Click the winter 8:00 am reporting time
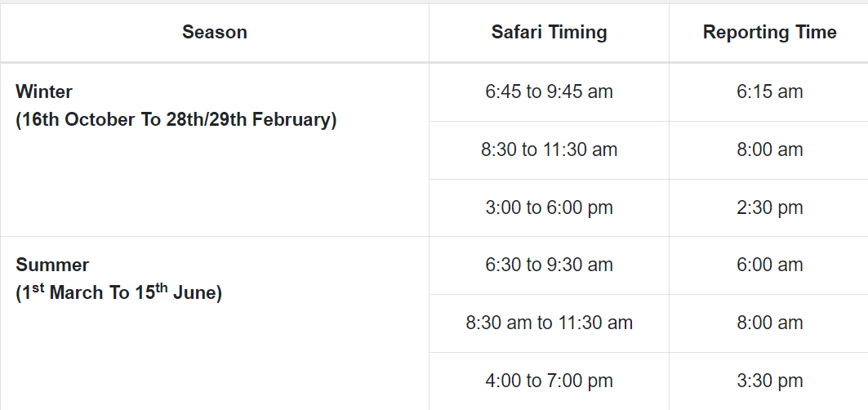 [769, 149]
